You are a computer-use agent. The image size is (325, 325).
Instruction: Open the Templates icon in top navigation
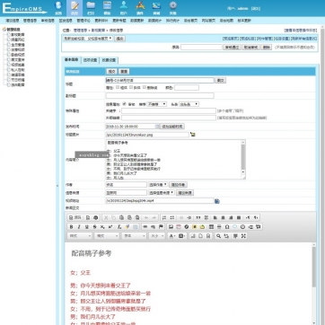point(107,8)
